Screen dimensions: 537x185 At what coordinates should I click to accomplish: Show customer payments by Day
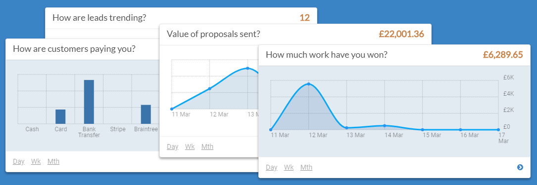pos(18,161)
